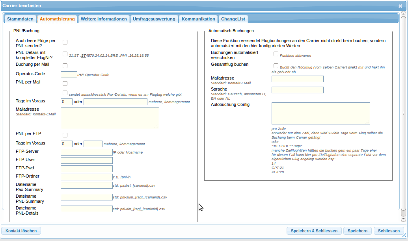Image resolution: width=408 pixels, height=241 pixels.
Task: Close the Carrier bearbeiten dialog
Action: pyautogui.click(x=400, y=6)
